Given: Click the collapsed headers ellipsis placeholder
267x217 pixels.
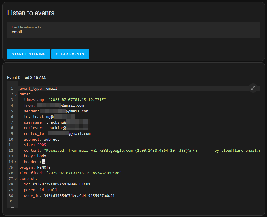Looking at the screenshot, I should (x=44, y=162).
